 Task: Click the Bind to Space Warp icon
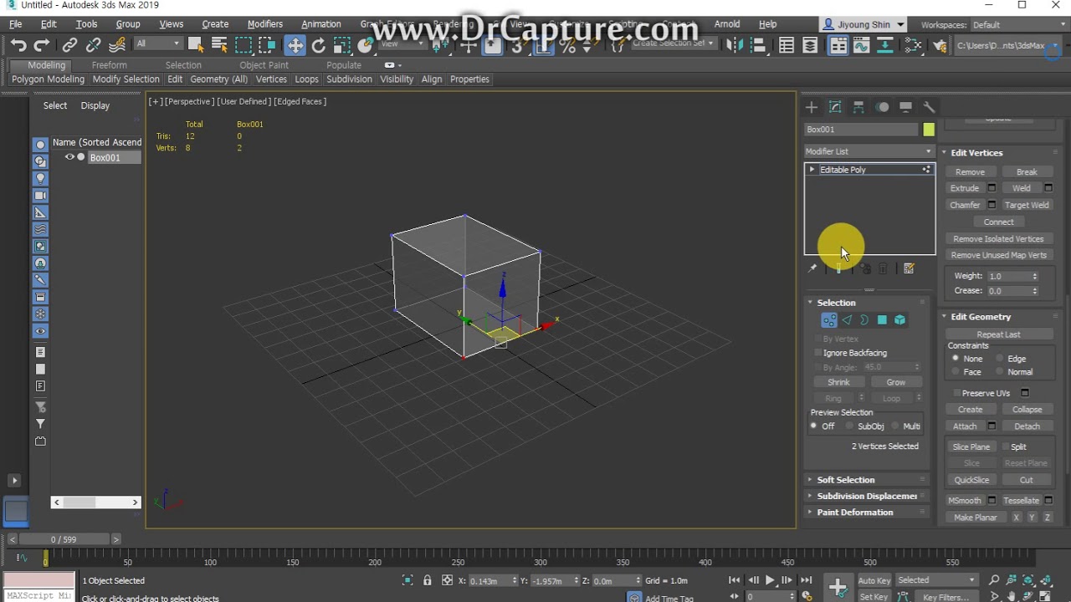point(116,46)
